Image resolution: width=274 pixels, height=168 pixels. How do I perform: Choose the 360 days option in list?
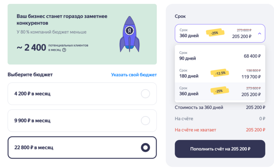tap(189, 91)
